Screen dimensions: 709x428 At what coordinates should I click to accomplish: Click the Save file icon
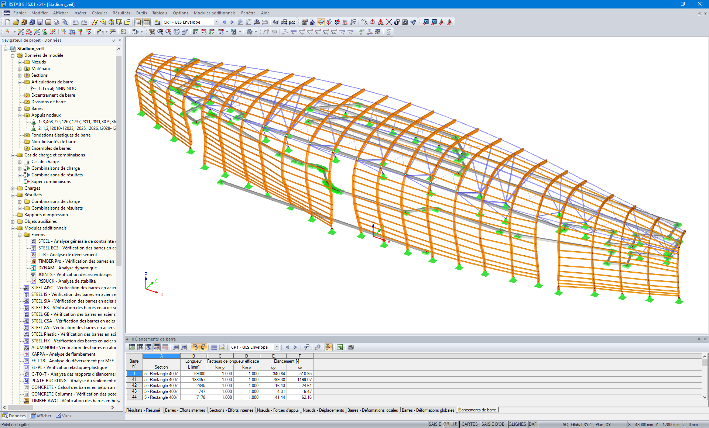40,22
